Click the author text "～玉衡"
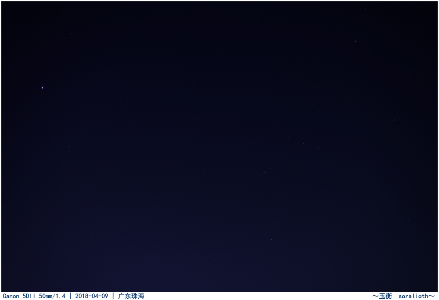Screen dimensions: 439x300 click(382, 296)
